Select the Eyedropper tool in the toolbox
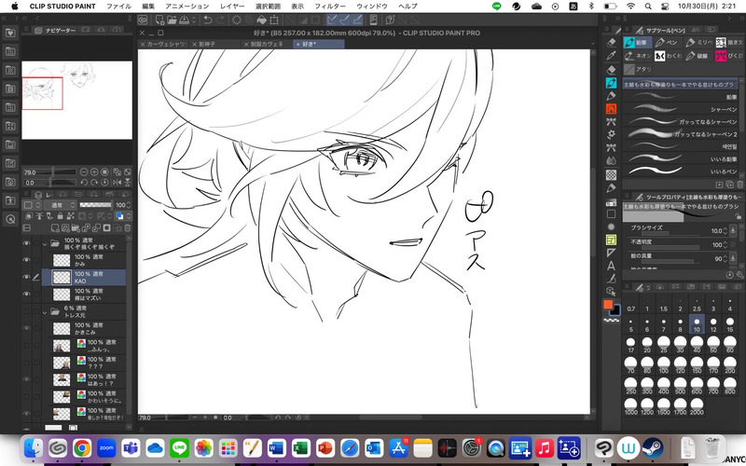Screen dimensions: 746x466 [611, 56]
